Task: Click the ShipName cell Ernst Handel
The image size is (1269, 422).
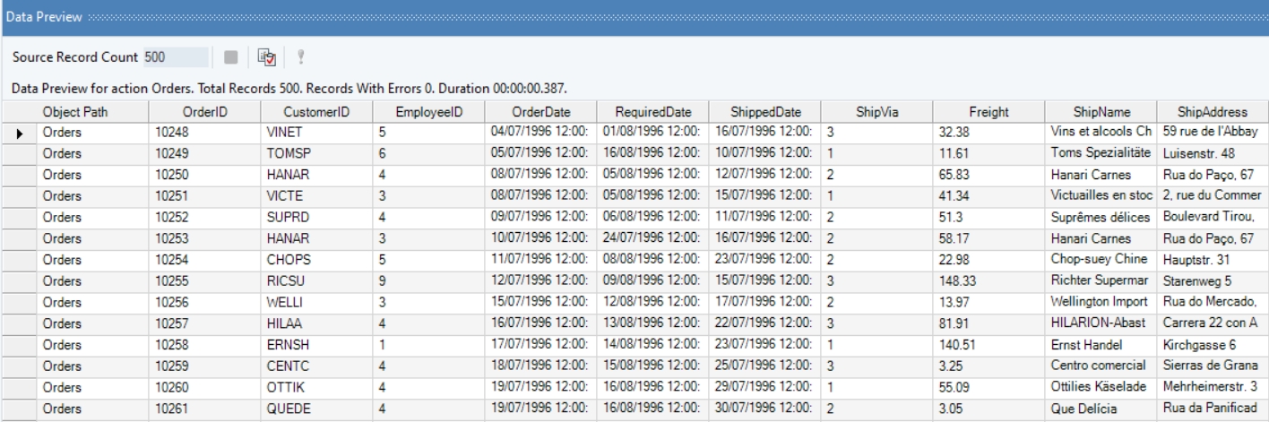Action: pyautogui.click(x=1101, y=343)
